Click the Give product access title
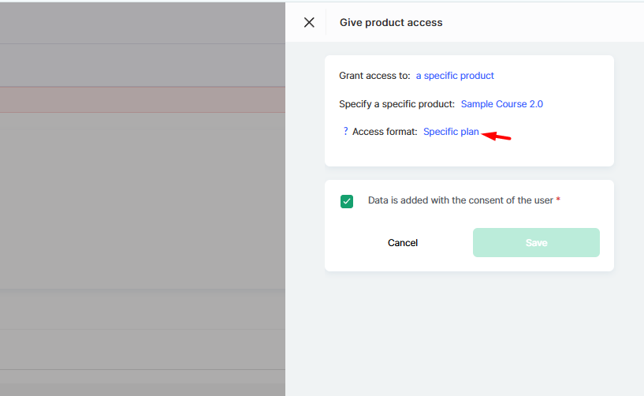The image size is (644, 396). [x=391, y=23]
